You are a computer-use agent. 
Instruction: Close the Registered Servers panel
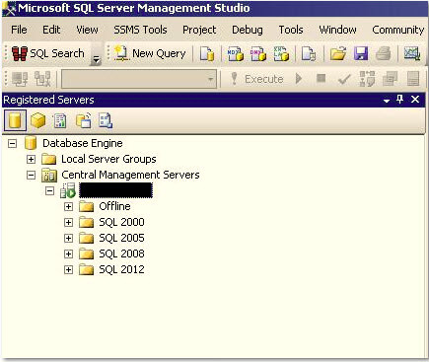[x=415, y=100]
